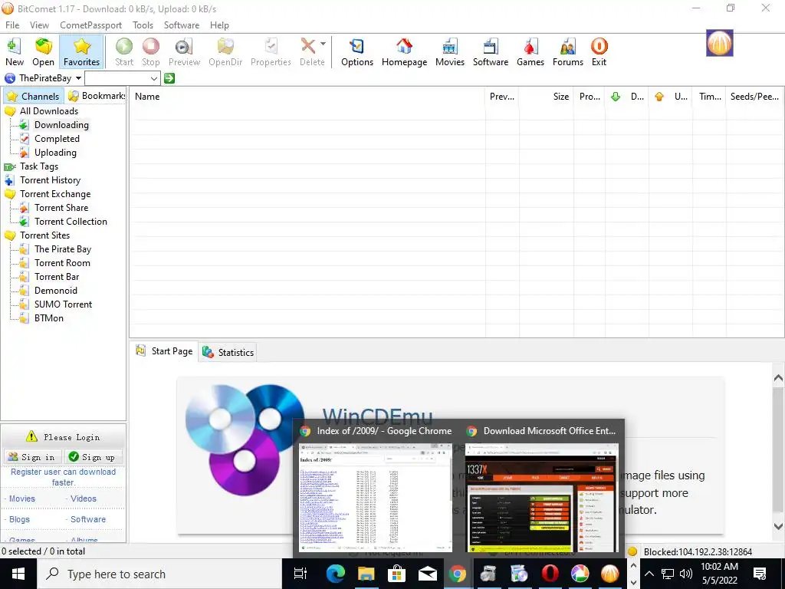Expand the Delete button dropdown arrow
The image size is (785, 589).
pyautogui.click(x=324, y=44)
